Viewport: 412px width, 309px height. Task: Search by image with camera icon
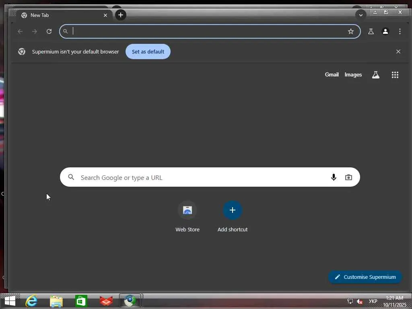pos(348,177)
